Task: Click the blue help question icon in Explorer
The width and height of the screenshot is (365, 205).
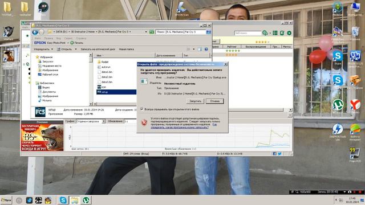Action: pyautogui.click(x=206, y=50)
